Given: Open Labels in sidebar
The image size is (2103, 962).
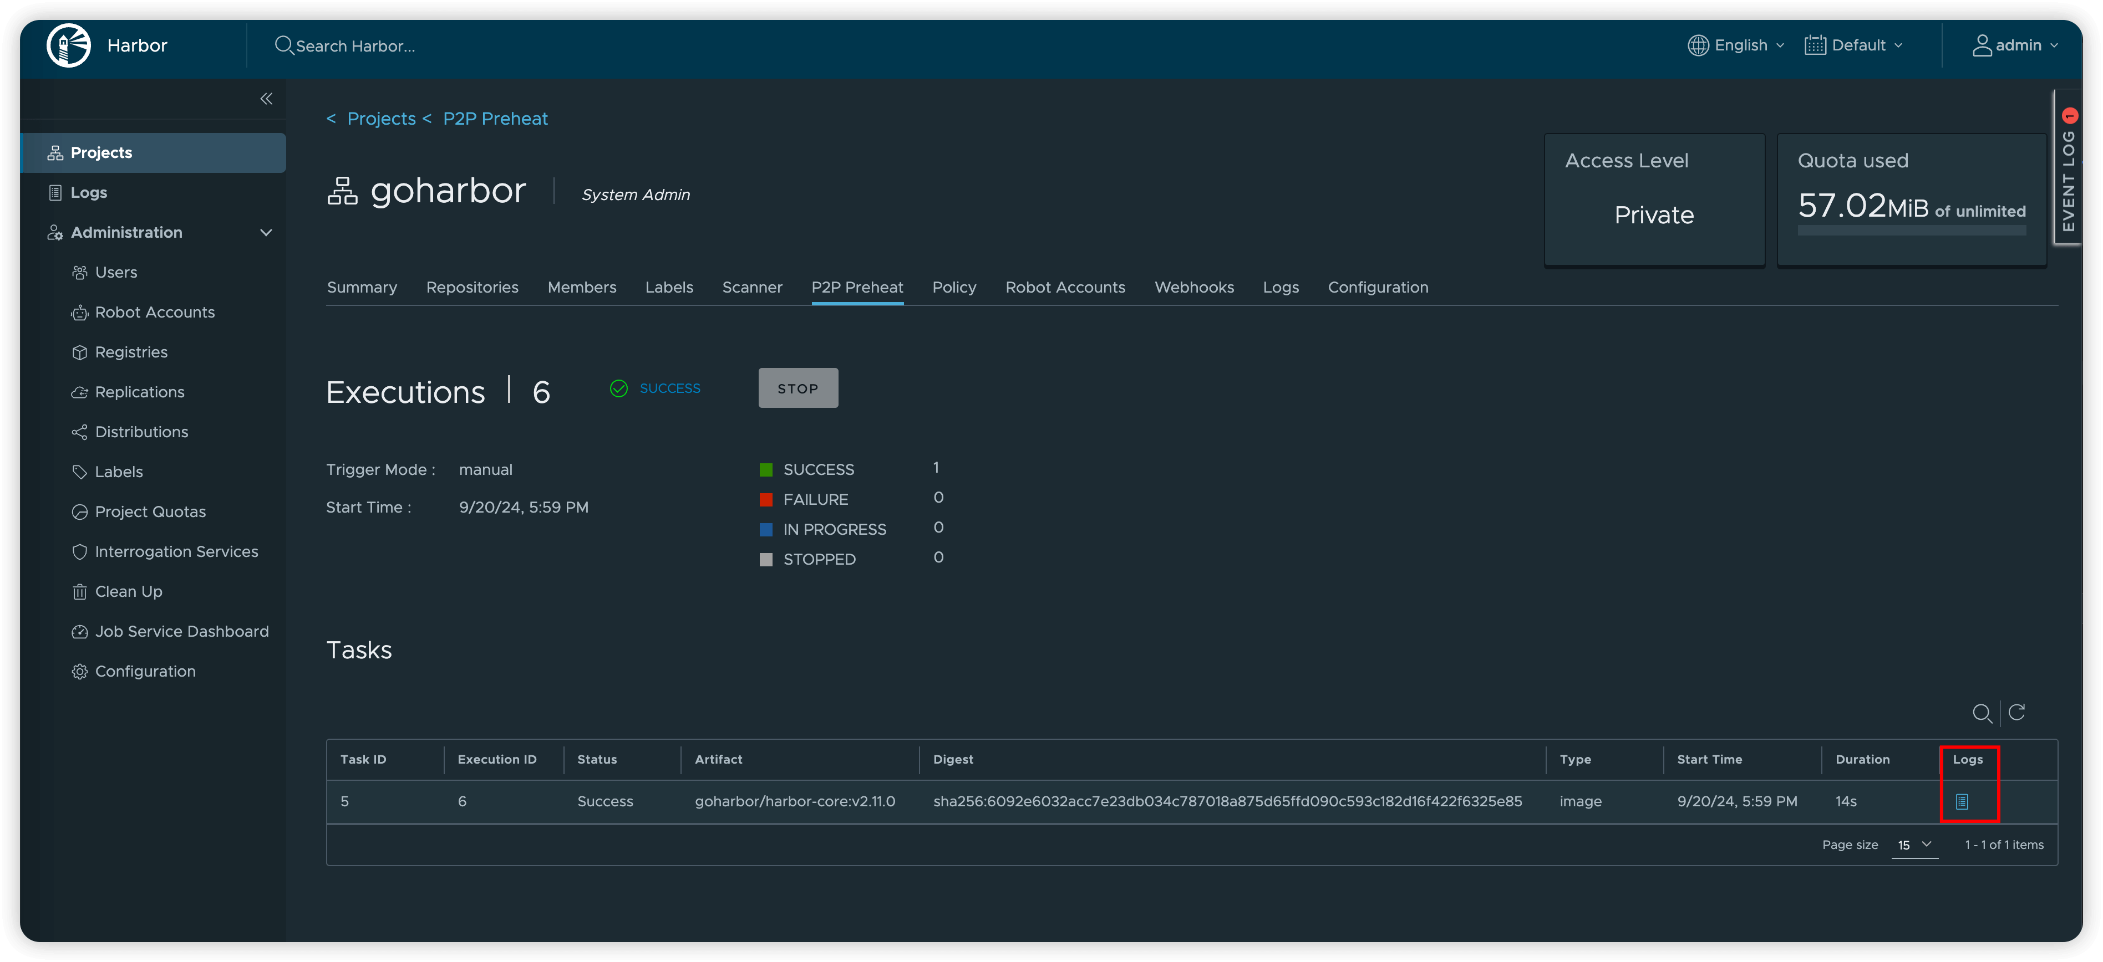Looking at the screenshot, I should click(118, 473).
